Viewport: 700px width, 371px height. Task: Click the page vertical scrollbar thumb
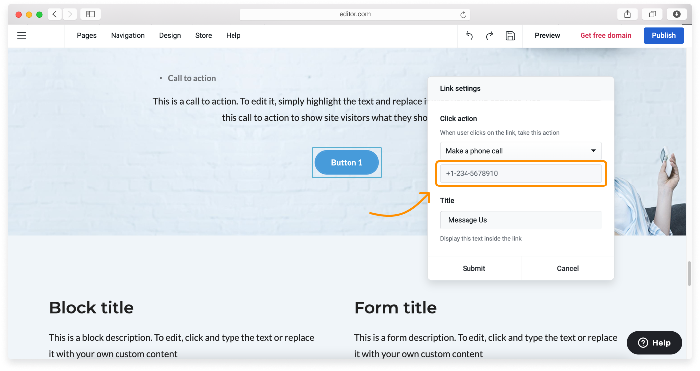[x=689, y=273]
